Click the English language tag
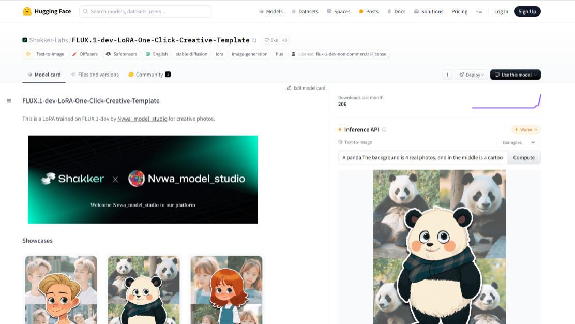575x324 pixels. coord(157,54)
